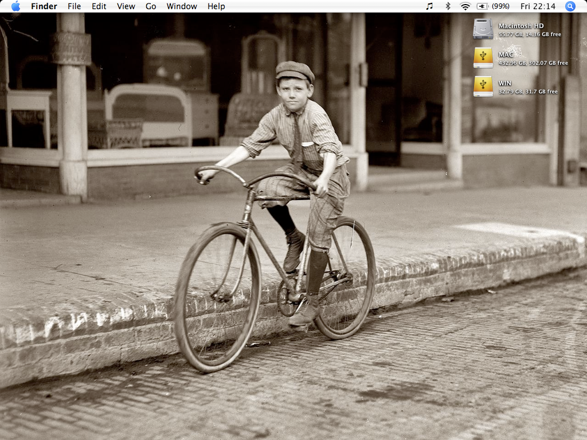587x440 pixels.
Task: Open the View menu
Action: 126,6
